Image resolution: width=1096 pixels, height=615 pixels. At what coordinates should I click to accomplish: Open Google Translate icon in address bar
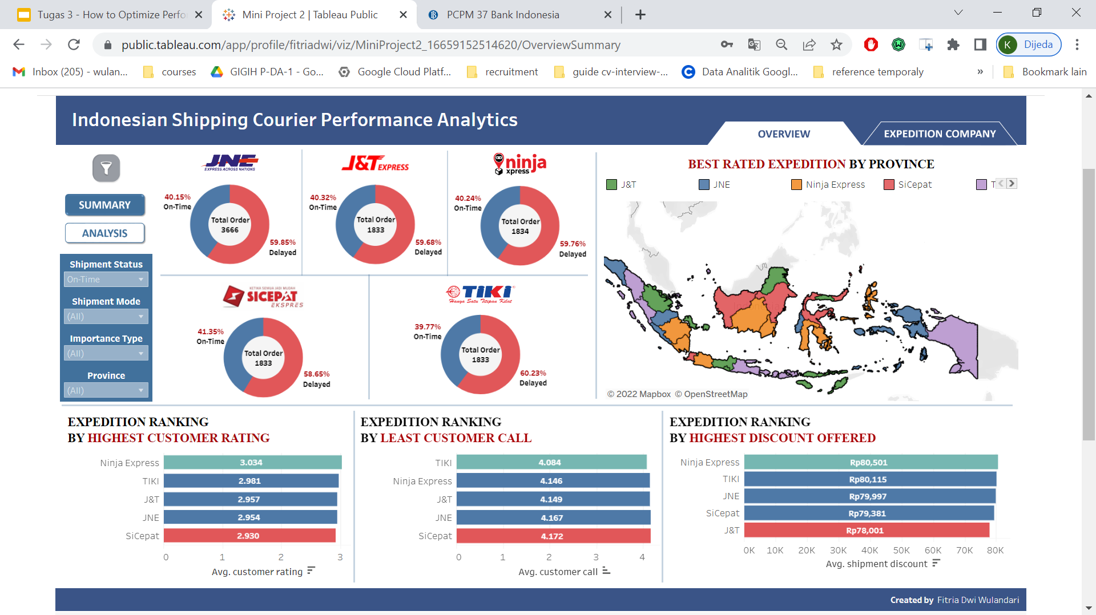coord(754,44)
